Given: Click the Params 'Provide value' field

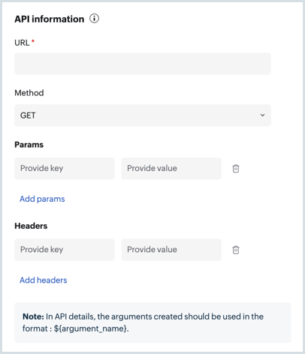Looking at the screenshot, I should [x=171, y=169].
